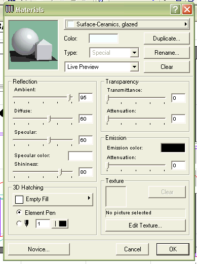Click the black pen color picker button
Screen dimensions: 197x264
(x=60, y=224)
